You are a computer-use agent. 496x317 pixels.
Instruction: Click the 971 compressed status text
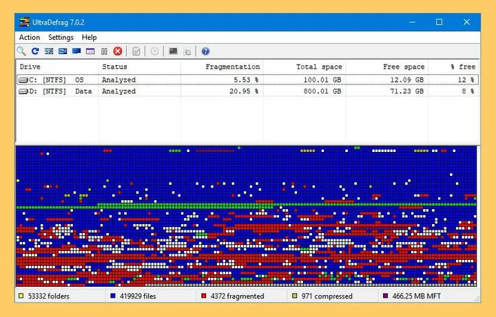(x=327, y=296)
